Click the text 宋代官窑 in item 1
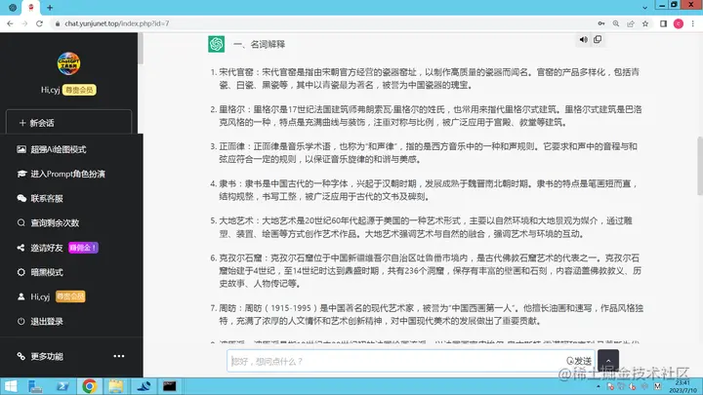Viewport: 703px width, 395px height. pyautogui.click(x=236, y=72)
